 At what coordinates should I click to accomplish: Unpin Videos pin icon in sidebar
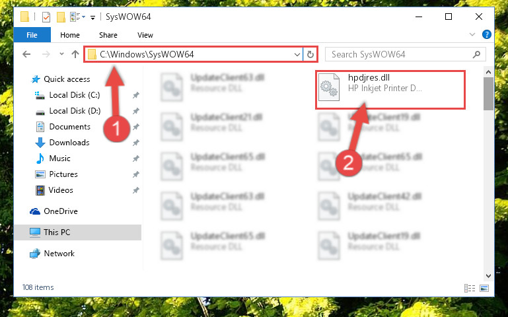[x=135, y=190]
